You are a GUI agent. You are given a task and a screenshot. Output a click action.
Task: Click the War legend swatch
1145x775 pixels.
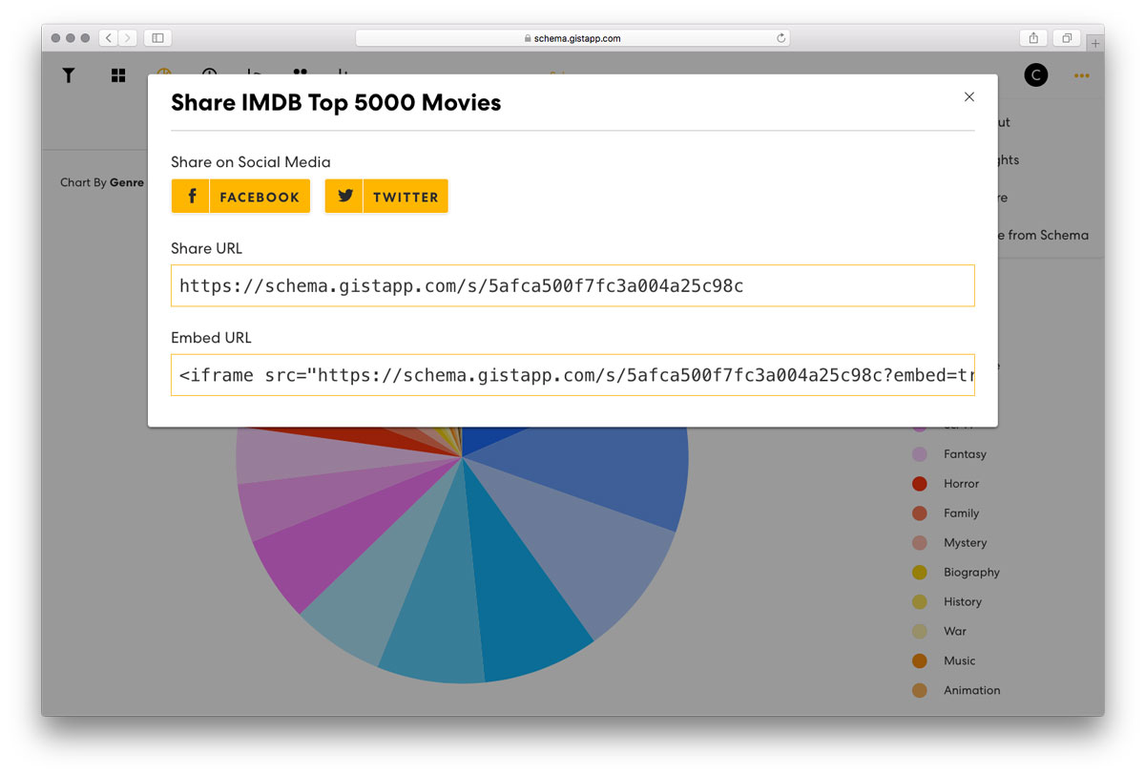tap(920, 632)
